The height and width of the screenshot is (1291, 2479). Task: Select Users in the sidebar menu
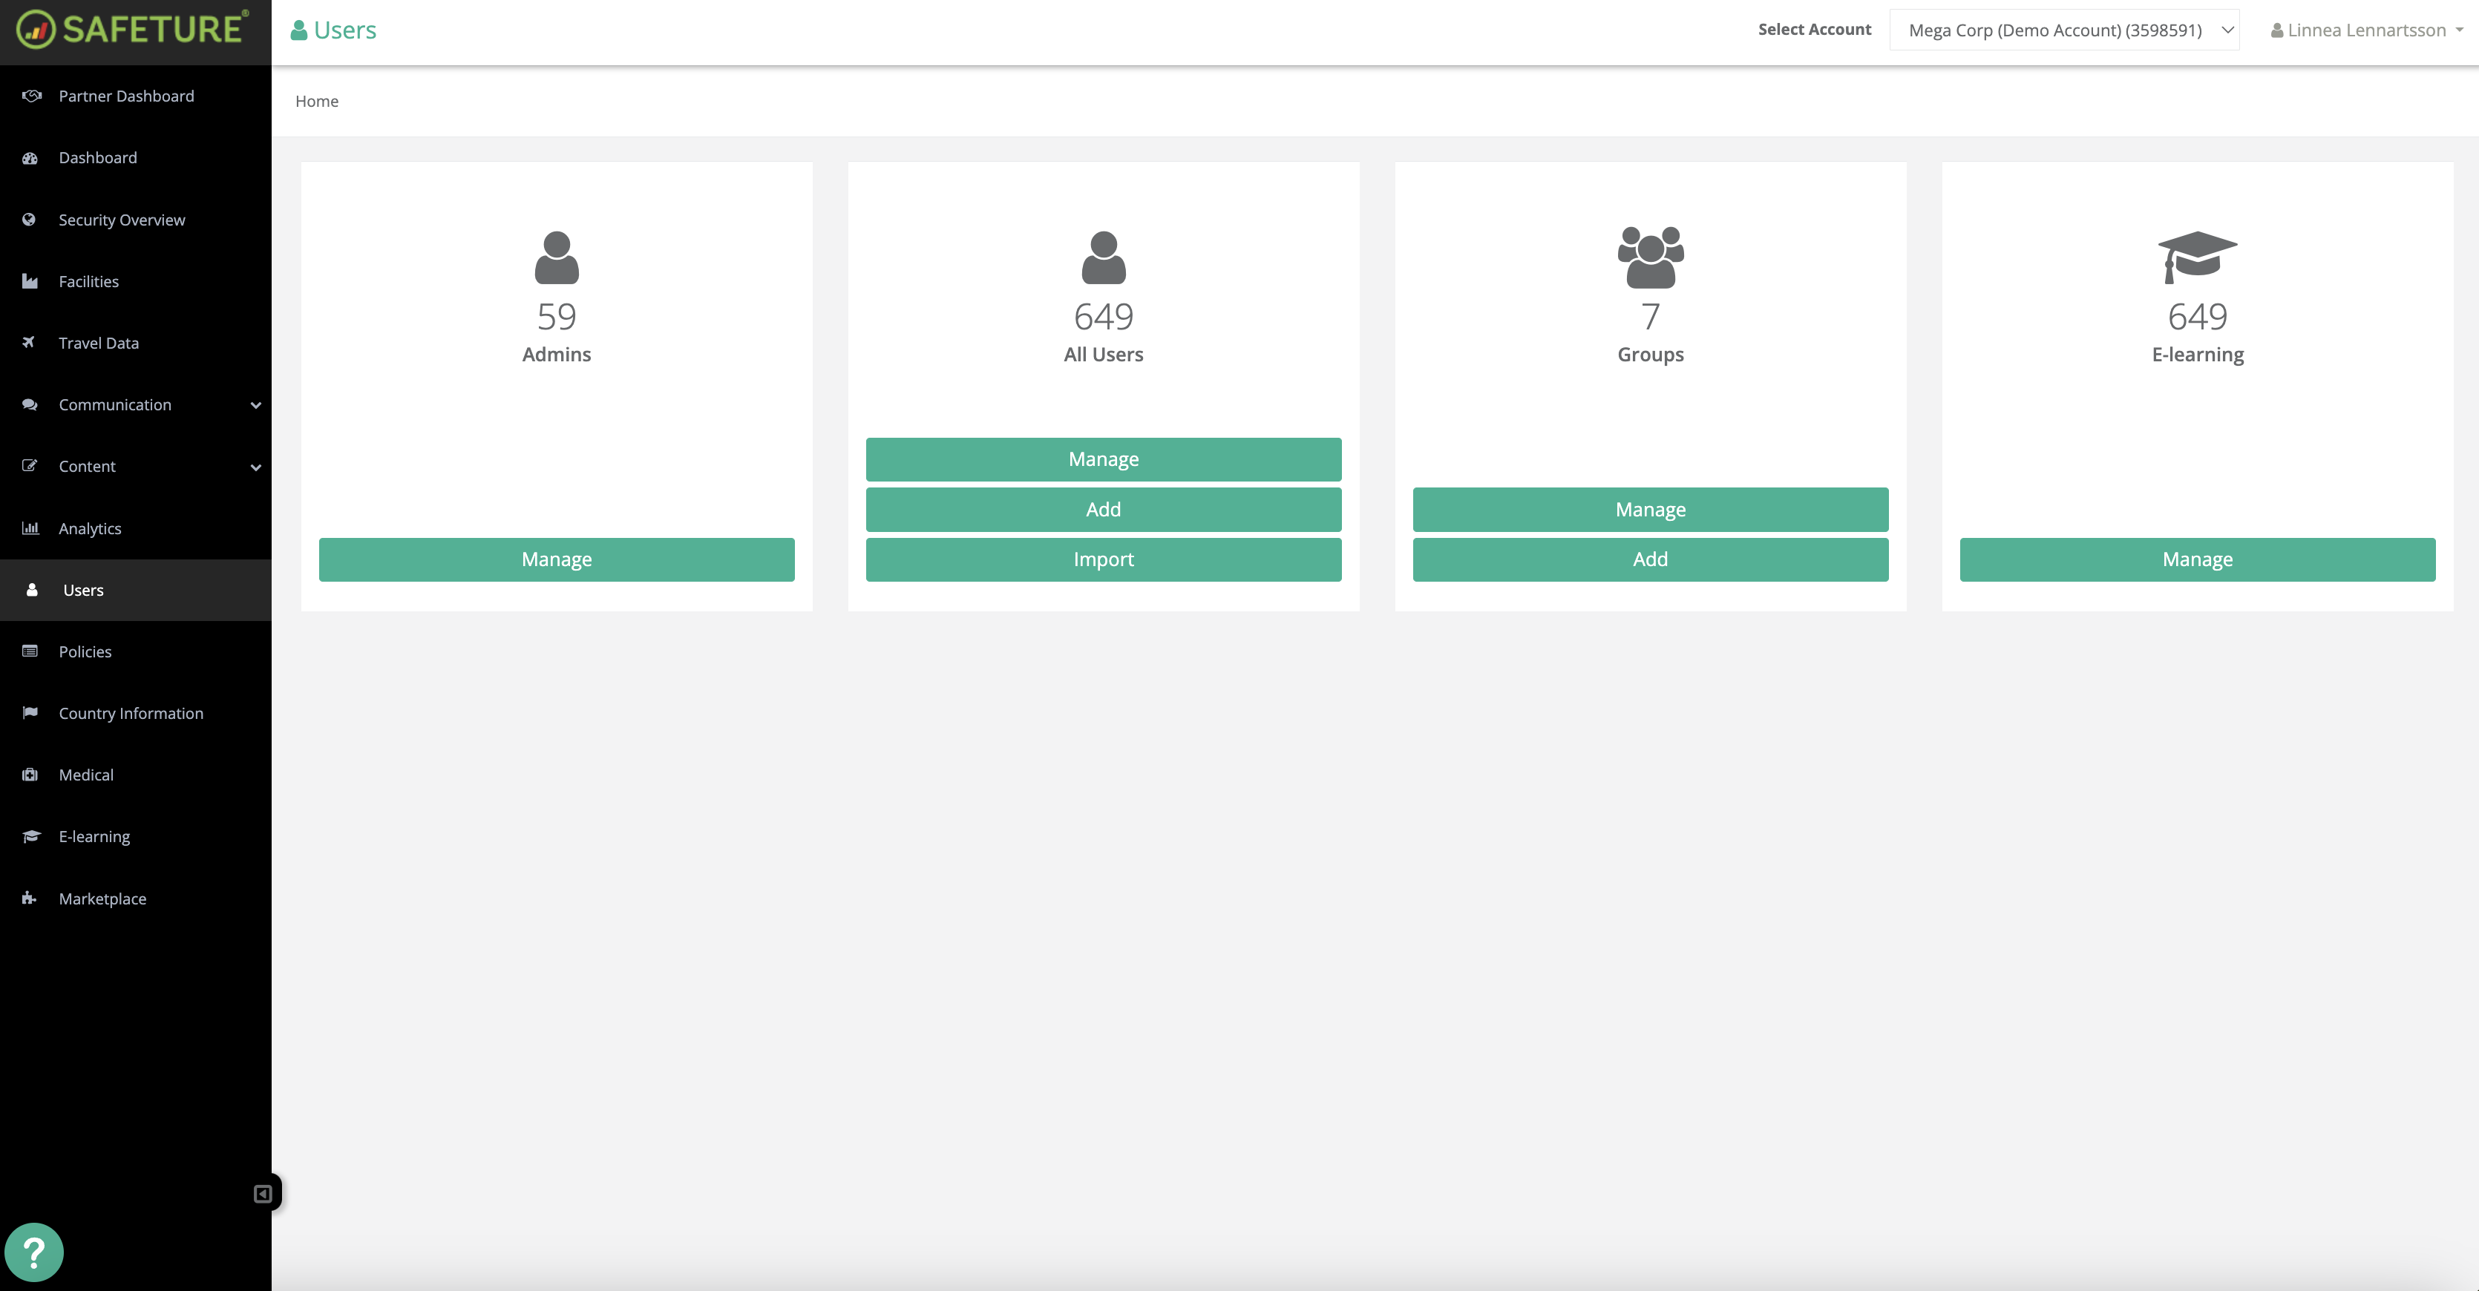(83, 590)
